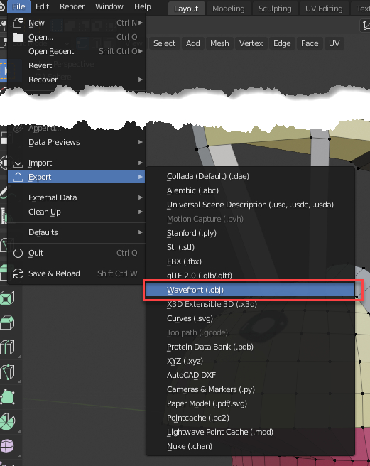
Task: Switch to the Modeling workspace tab
Action: pyautogui.click(x=228, y=9)
